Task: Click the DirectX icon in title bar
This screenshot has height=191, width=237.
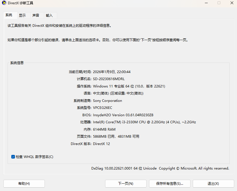Action: click(4, 3)
